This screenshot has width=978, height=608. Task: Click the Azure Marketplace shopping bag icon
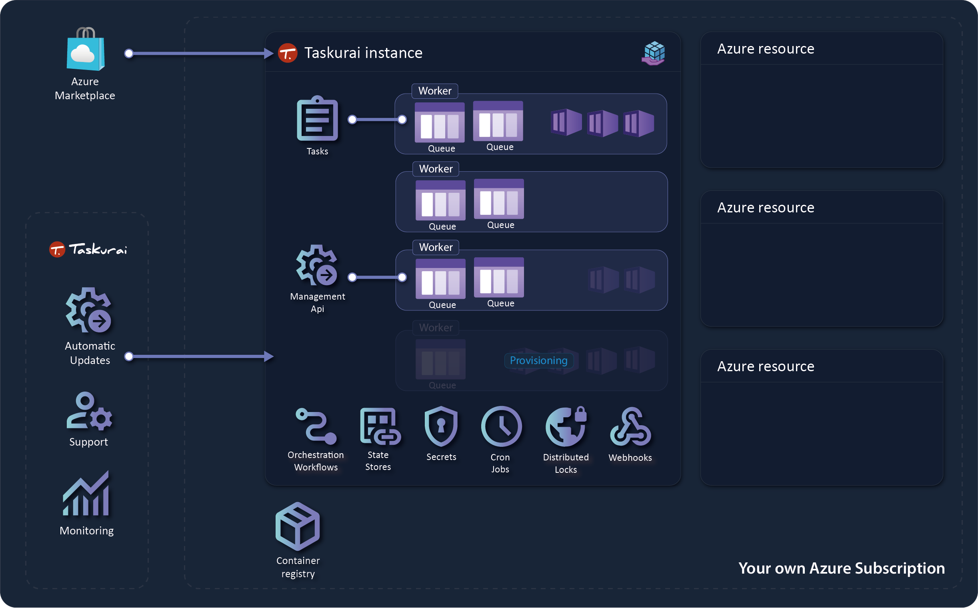[x=85, y=50]
